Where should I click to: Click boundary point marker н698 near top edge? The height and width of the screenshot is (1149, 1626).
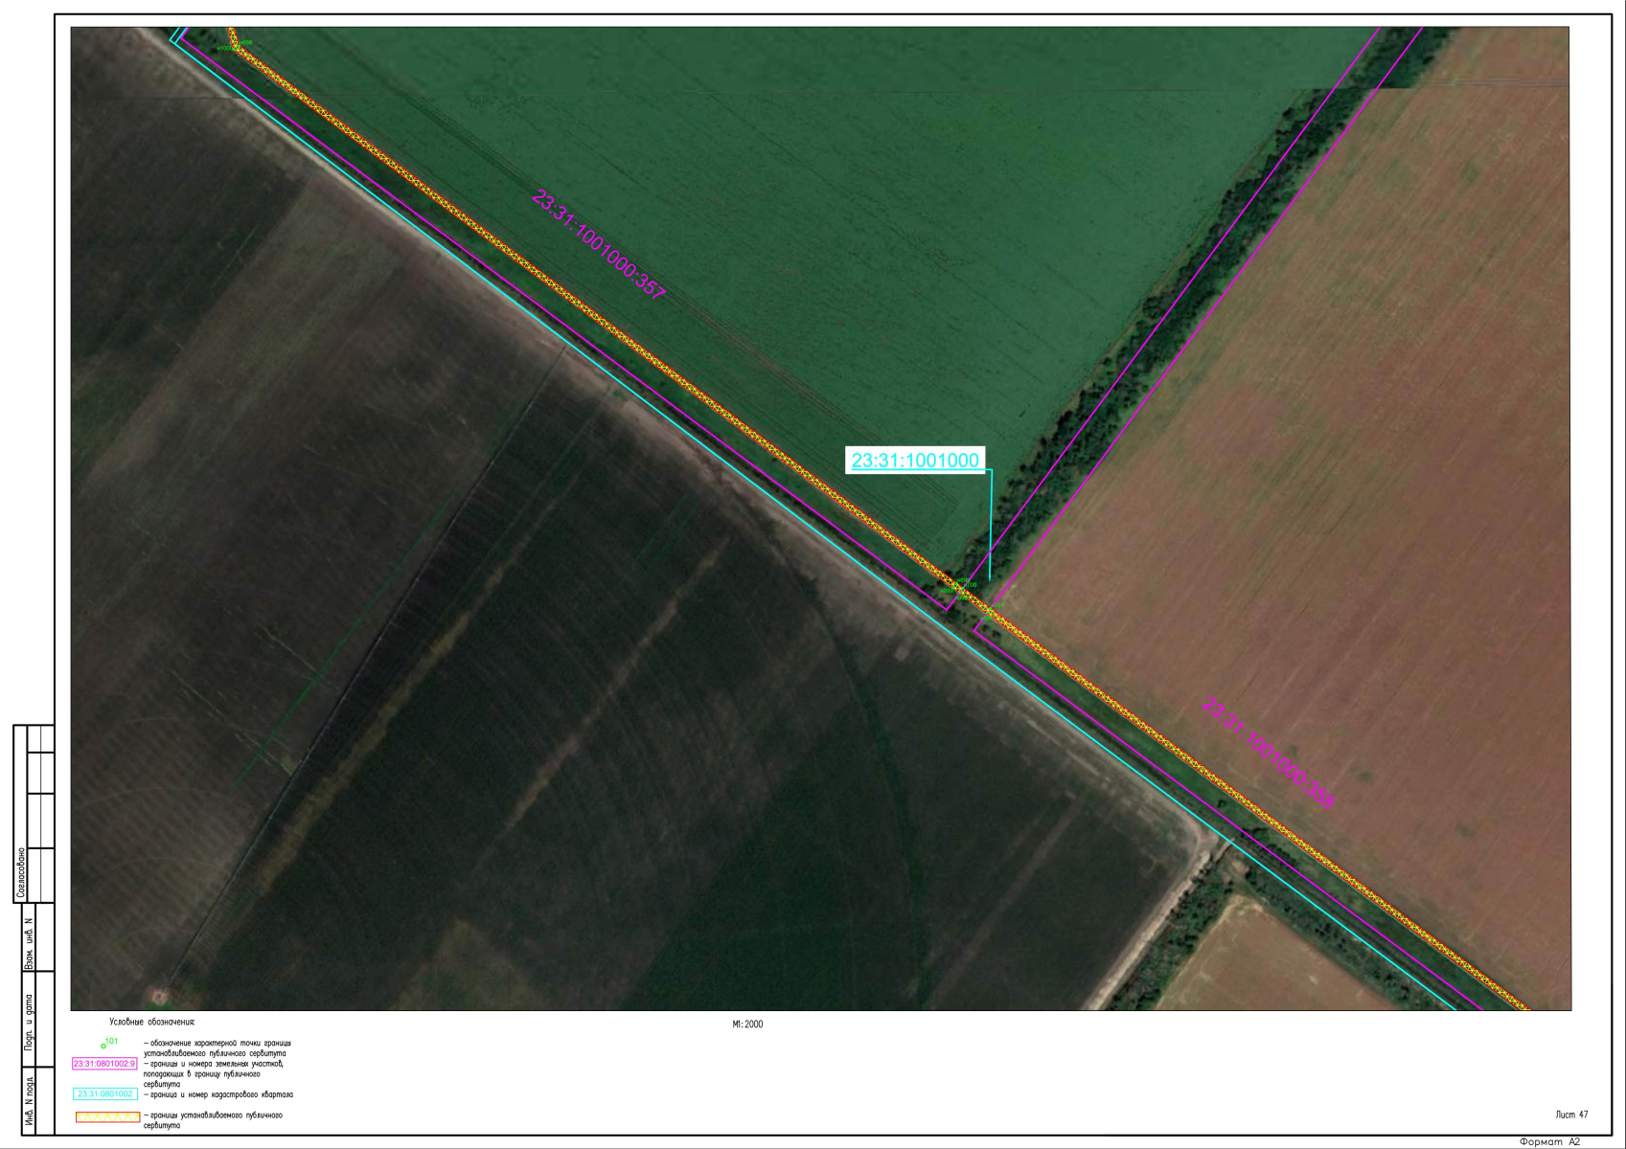click(x=246, y=42)
